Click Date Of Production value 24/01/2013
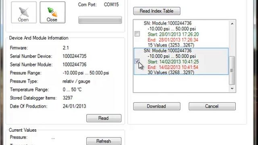258x145 pixels. click(x=74, y=106)
